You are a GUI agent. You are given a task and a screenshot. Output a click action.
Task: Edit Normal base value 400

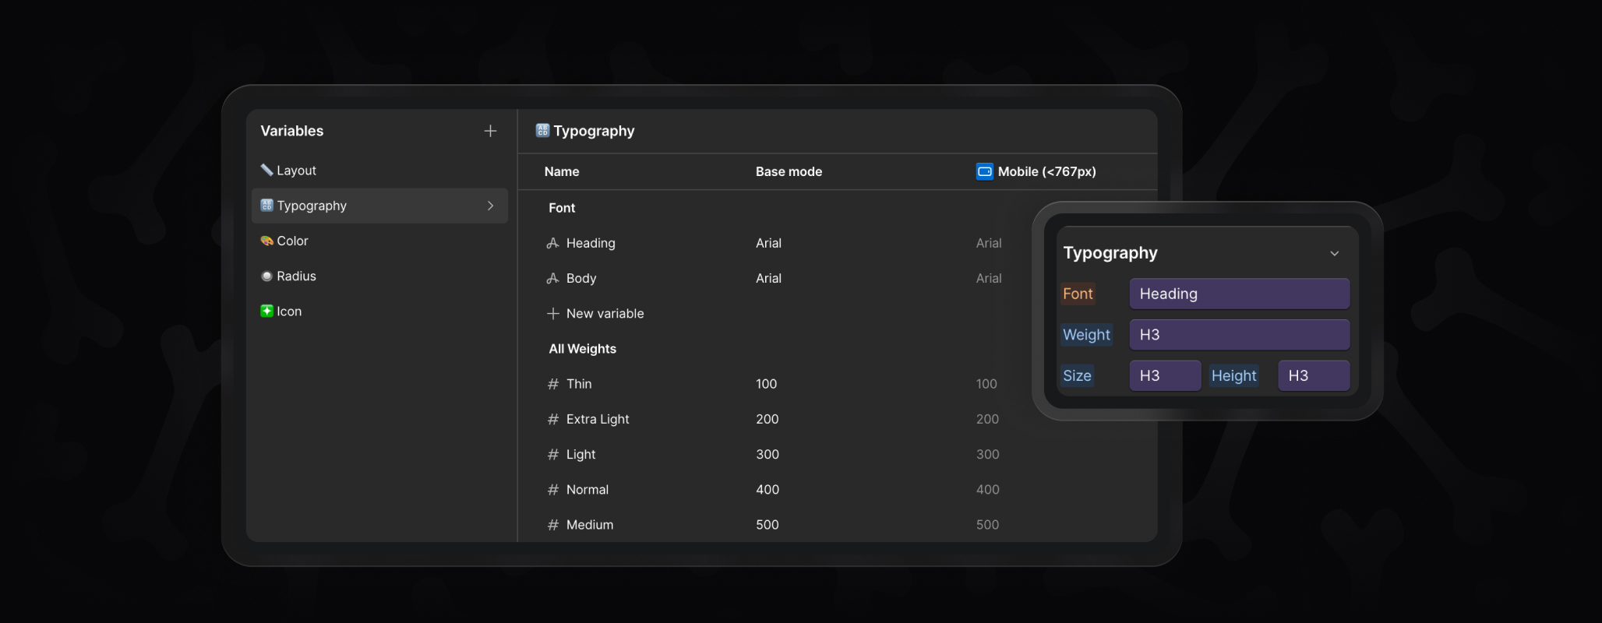pyautogui.click(x=767, y=489)
